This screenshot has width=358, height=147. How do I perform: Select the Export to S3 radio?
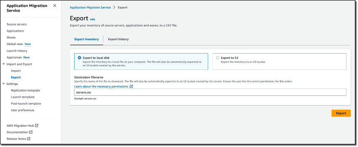click(x=217, y=58)
